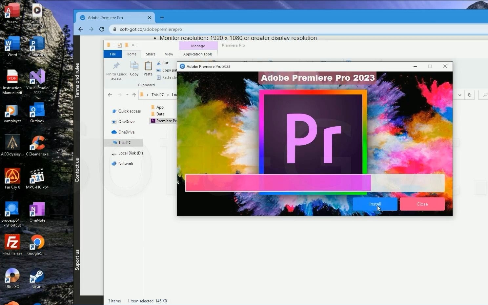
Task: Click Install in the Premiere installer
Action: point(375,204)
